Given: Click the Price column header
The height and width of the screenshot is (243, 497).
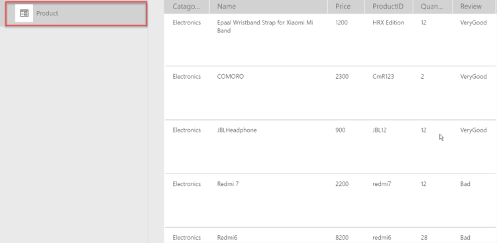Looking at the screenshot, I should tap(346, 7).
